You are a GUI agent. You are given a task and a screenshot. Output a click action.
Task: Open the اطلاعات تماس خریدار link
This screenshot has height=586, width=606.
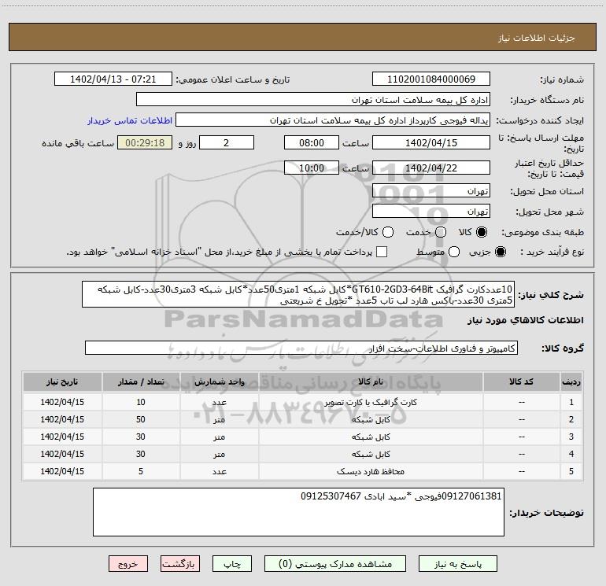click(130, 120)
